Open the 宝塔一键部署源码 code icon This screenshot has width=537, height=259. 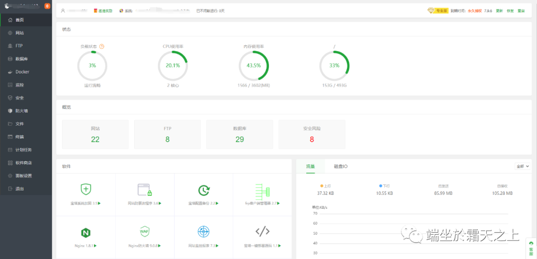click(262, 231)
